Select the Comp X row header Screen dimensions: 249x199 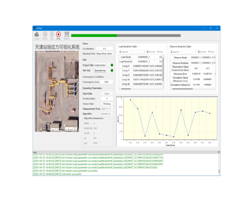pyautogui.click(x=126, y=66)
